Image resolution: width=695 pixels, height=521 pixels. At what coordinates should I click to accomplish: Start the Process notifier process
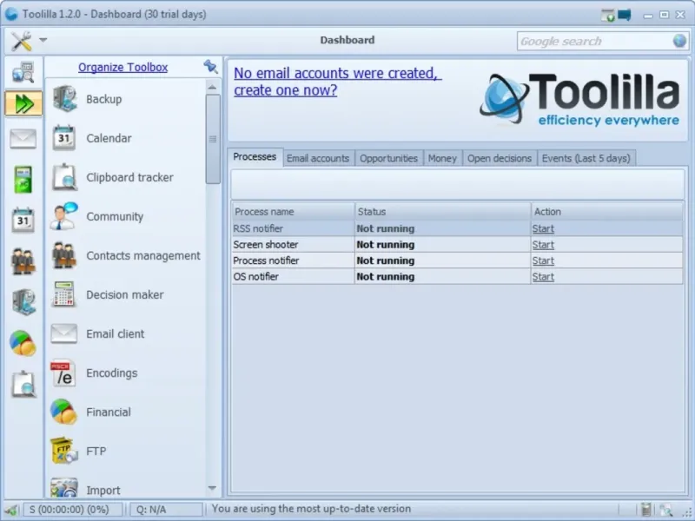pyautogui.click(x=543, y=260)
